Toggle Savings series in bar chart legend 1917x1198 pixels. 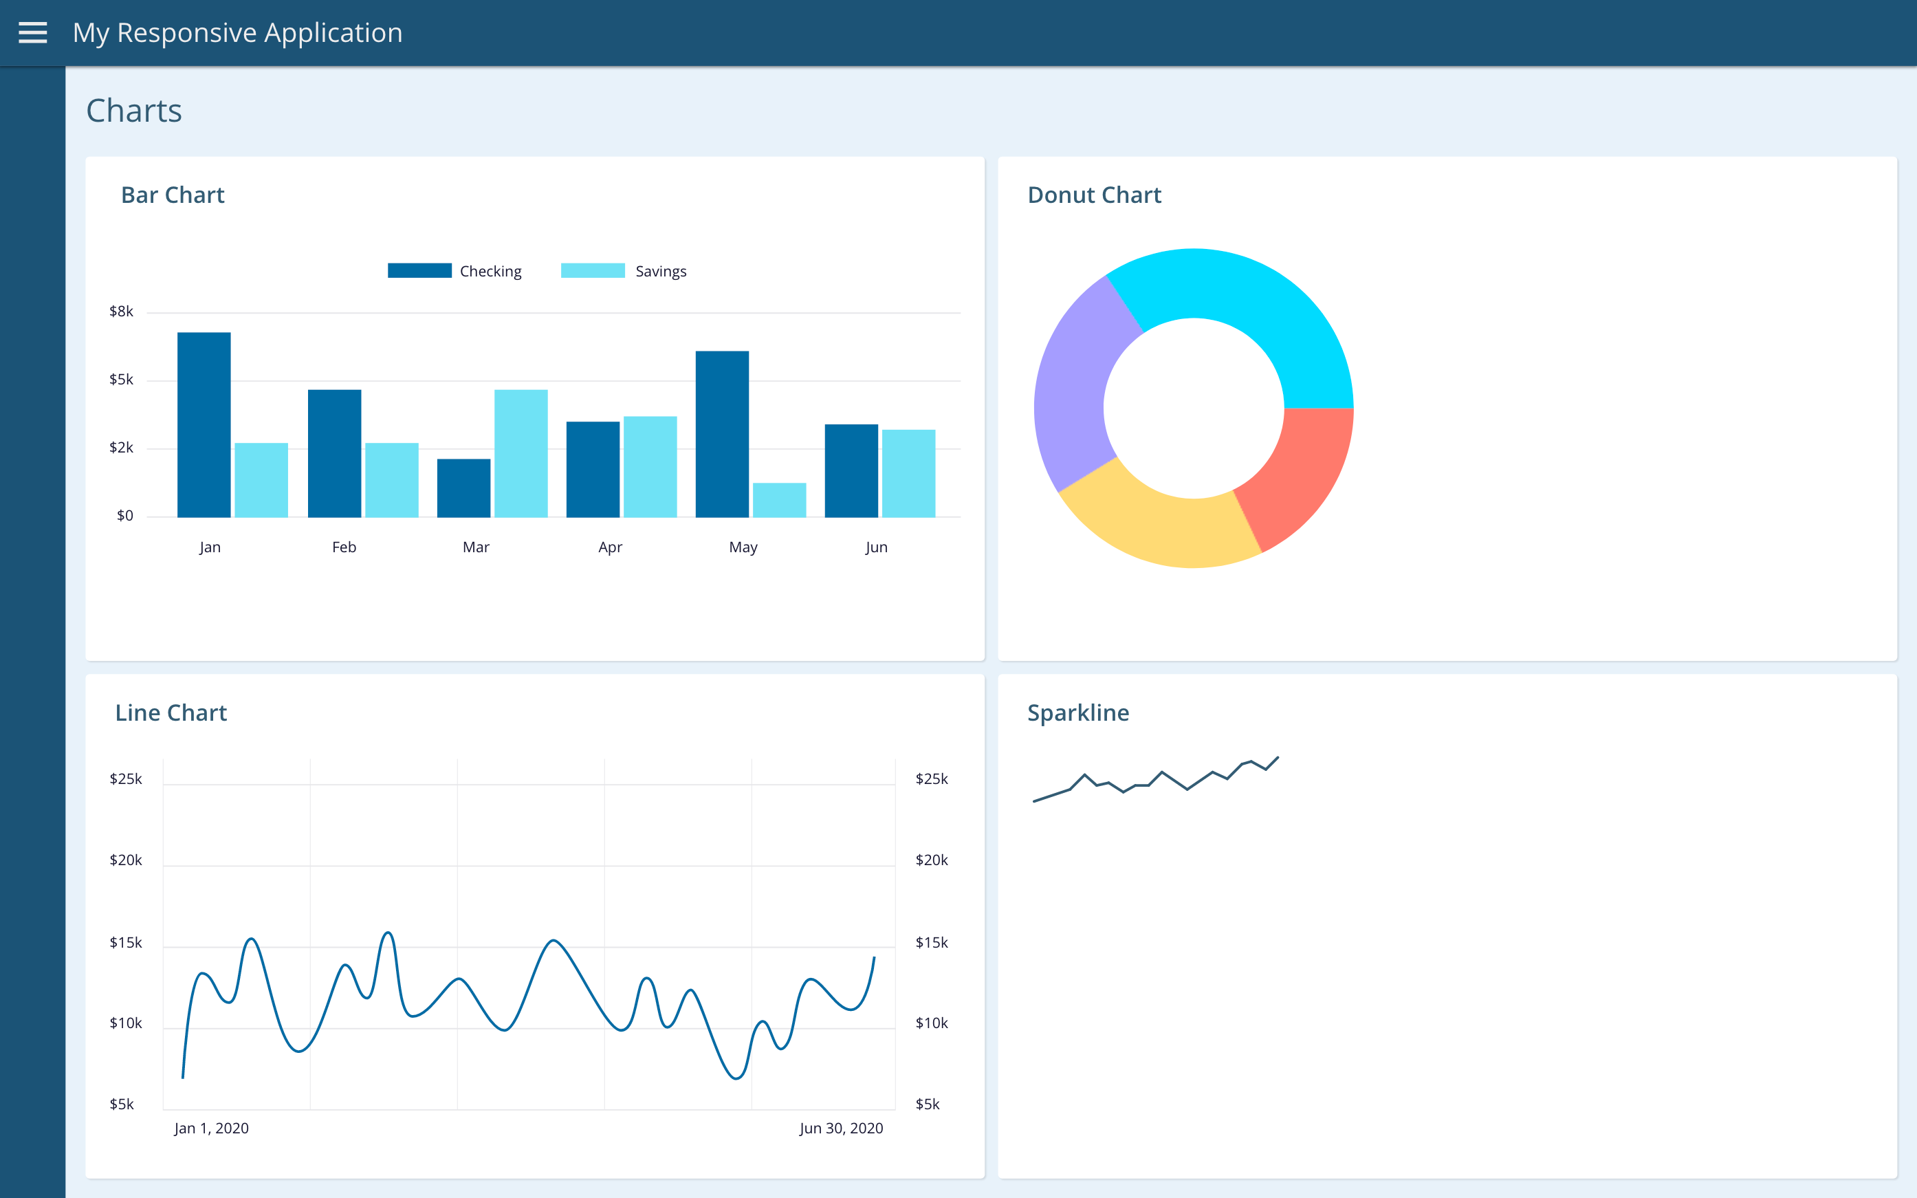click(660, 271)
